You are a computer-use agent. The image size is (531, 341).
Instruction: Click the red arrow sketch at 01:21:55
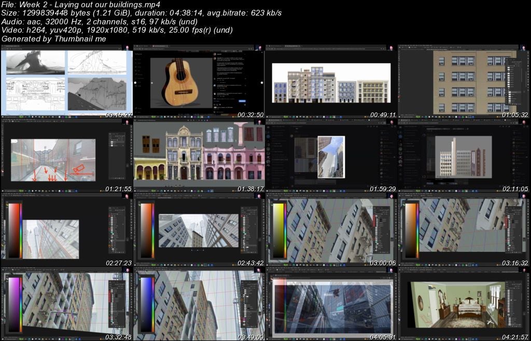[52, 174]
